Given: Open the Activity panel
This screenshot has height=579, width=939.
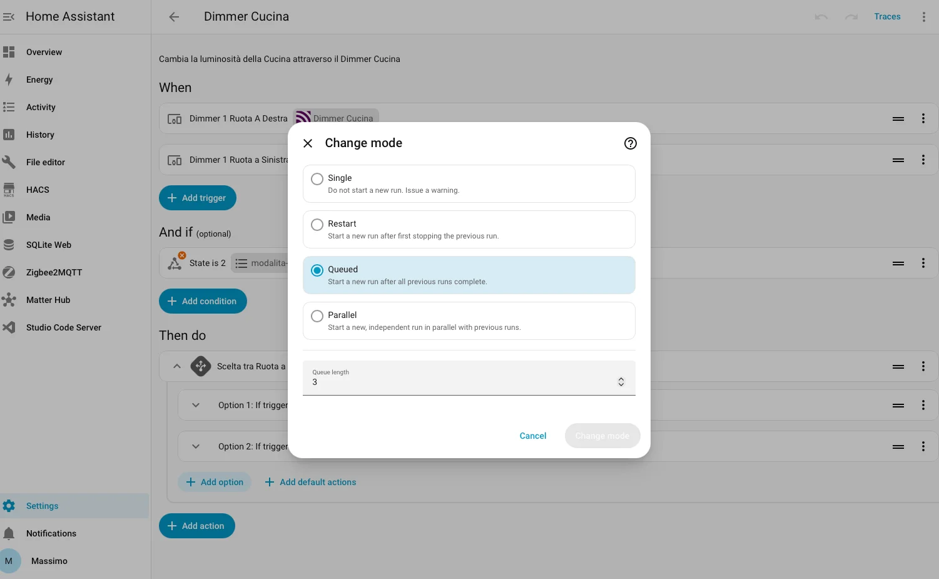Looking at the screenshot, I should [75, 107].
